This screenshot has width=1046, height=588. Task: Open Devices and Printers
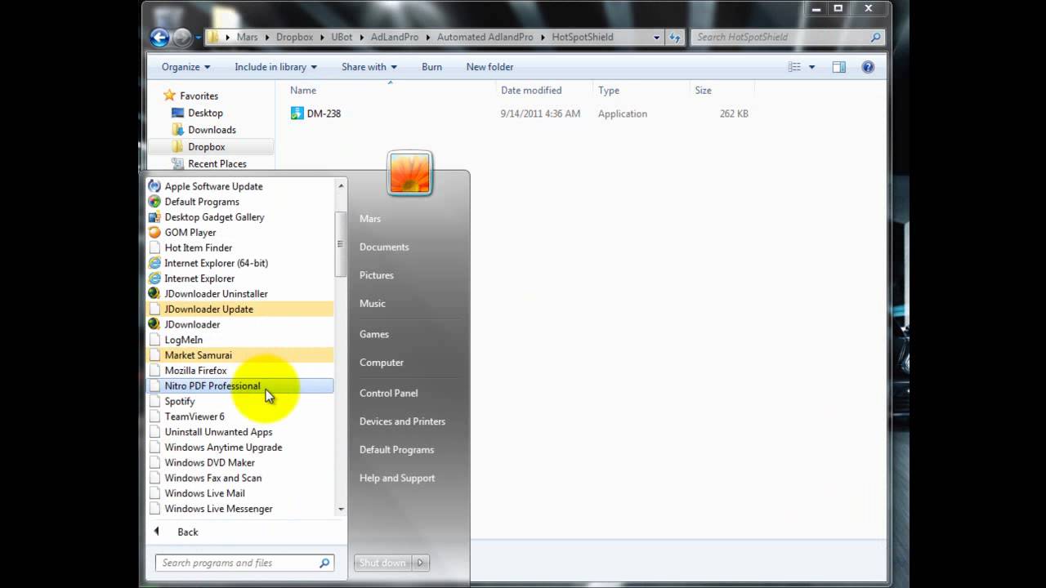402,421
